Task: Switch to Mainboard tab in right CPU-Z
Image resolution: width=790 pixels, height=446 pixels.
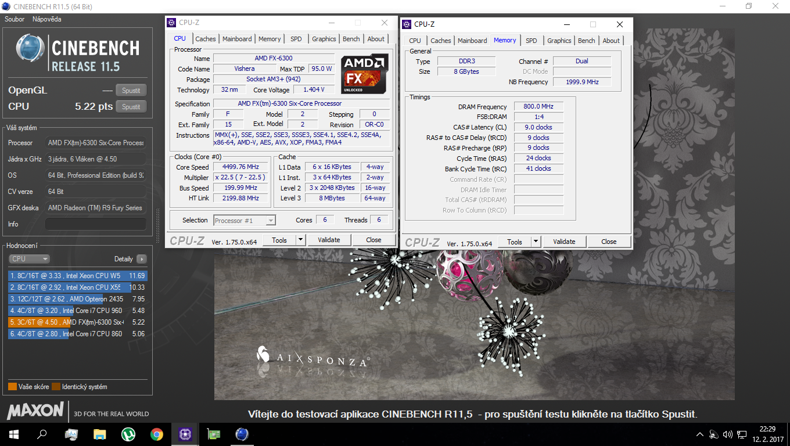Action: pos(472,41)
